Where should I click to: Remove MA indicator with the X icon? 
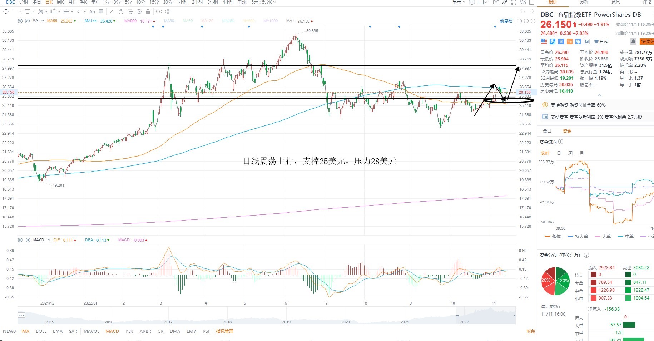coord(28,21)
